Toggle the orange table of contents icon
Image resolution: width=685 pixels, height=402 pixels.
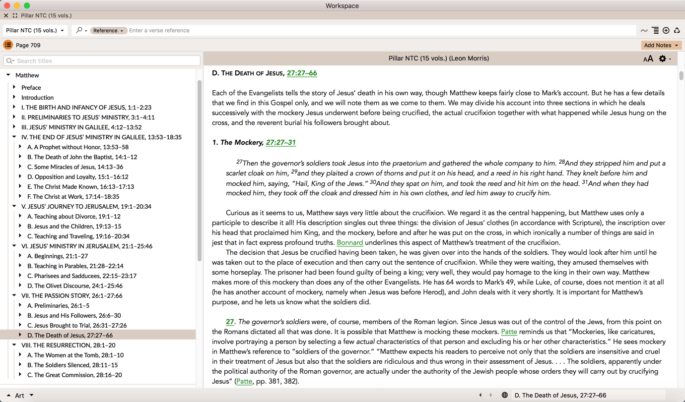8,45
